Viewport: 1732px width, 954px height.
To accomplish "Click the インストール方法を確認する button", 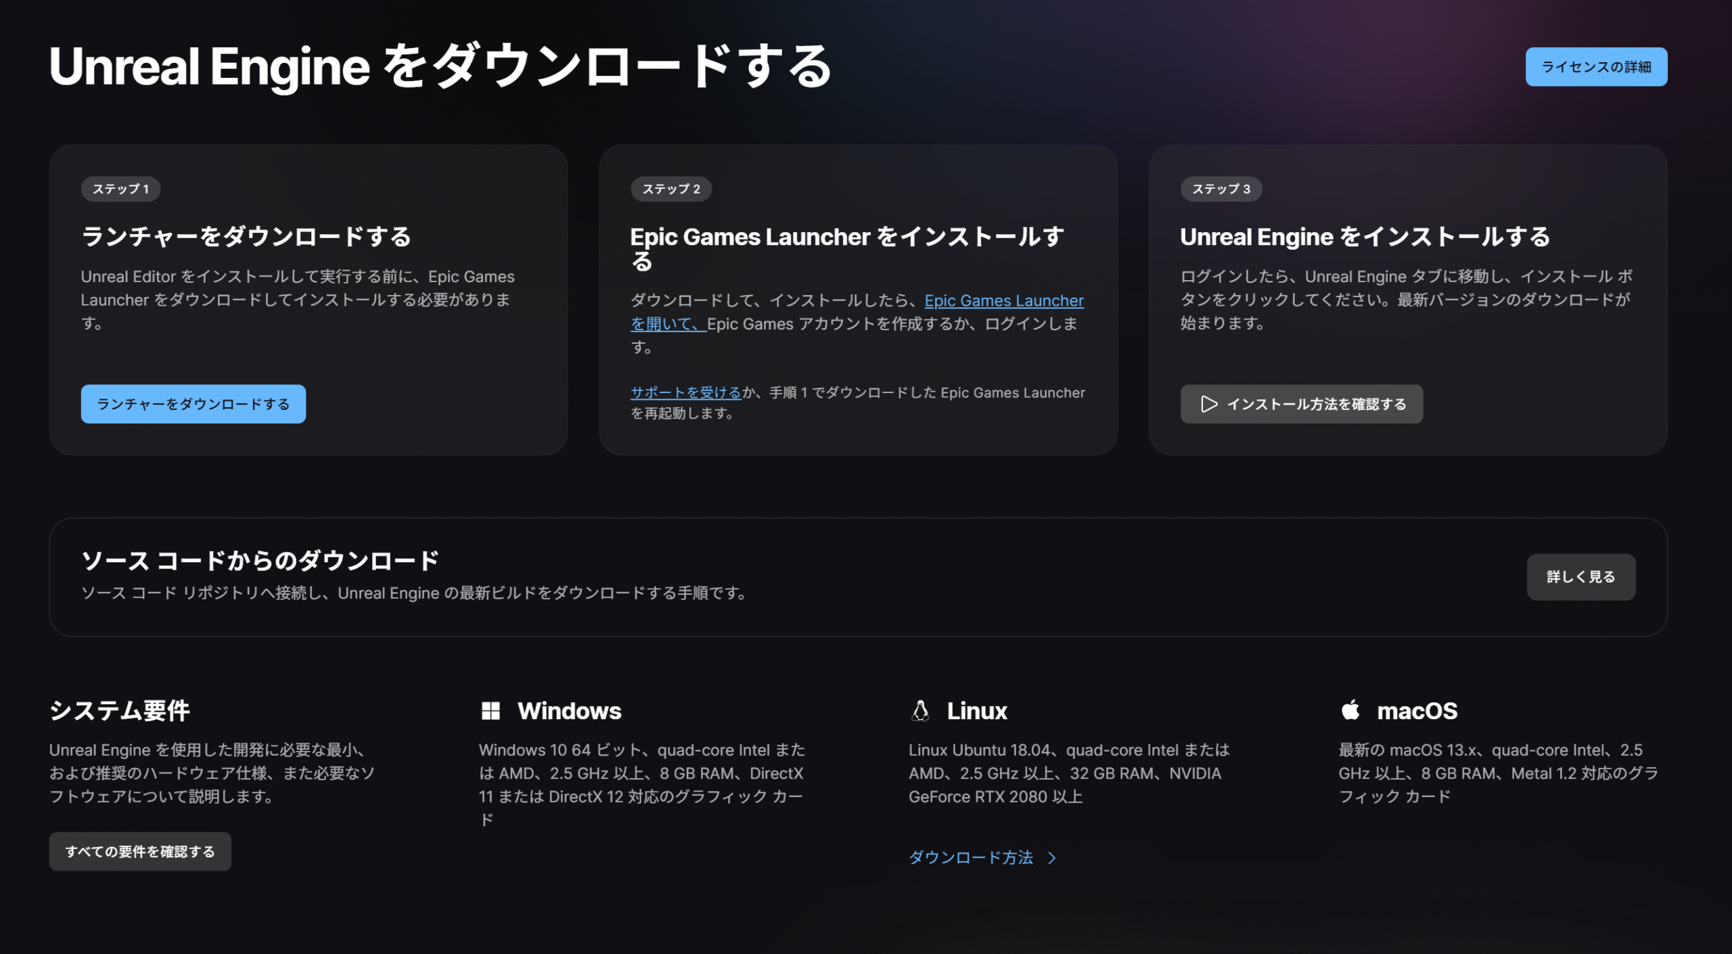I will 1302,404.
